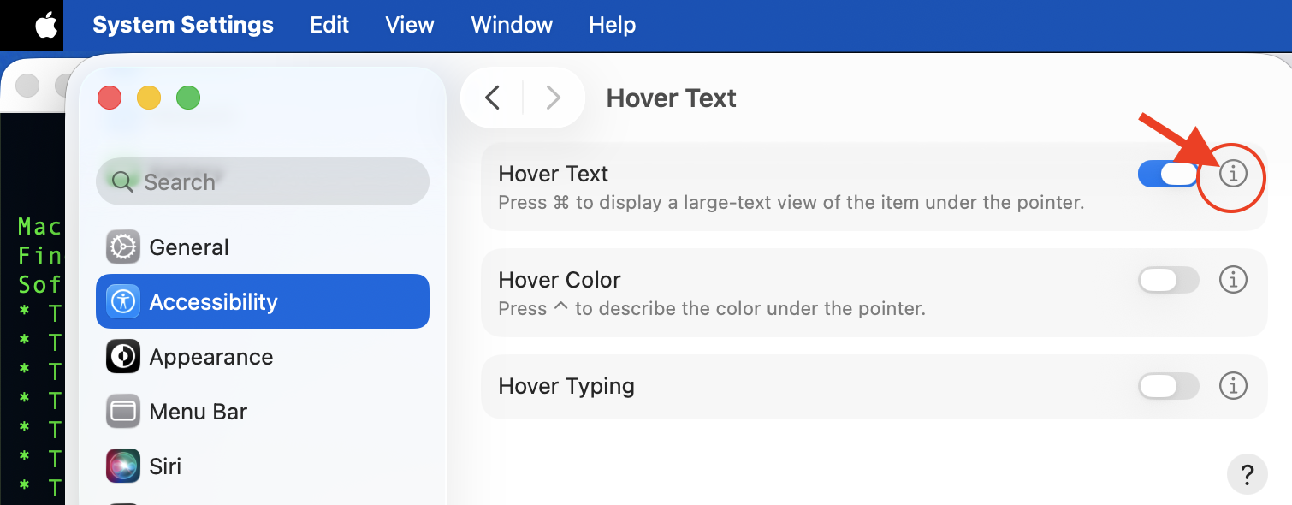Go back with the left chevron
The width and height of the screenshot is (1292, 505).
[x=492, y=98]
